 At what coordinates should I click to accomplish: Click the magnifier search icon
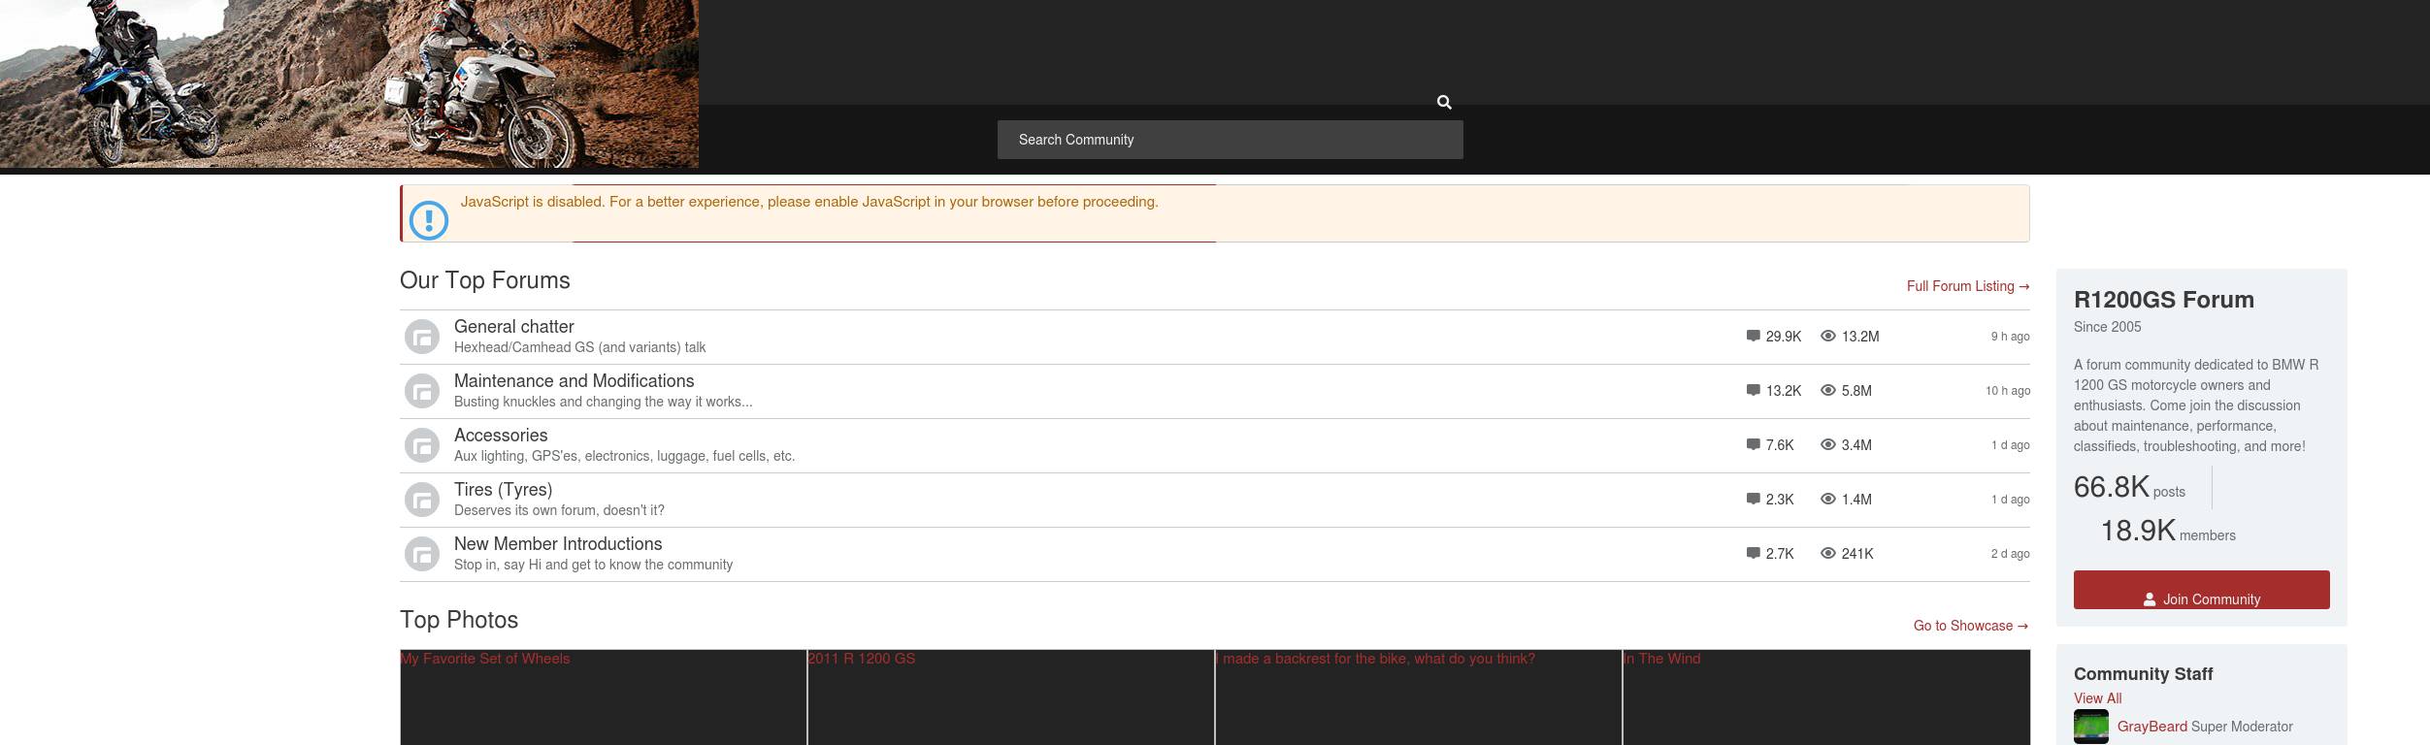pos(1444,102)
